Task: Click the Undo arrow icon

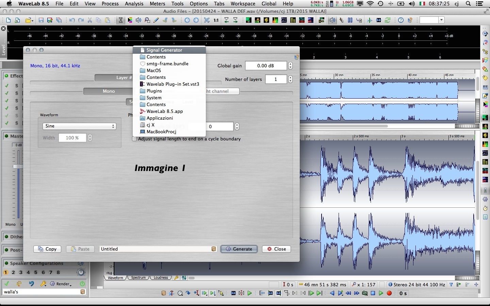Action: tap(72, 20)
